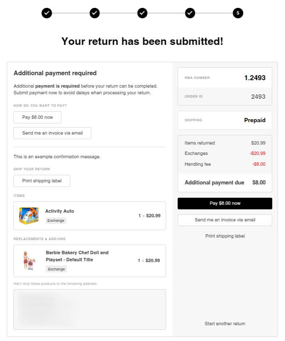
Task: Click the second completed step checkmark
Action: [x=95, y=13]
